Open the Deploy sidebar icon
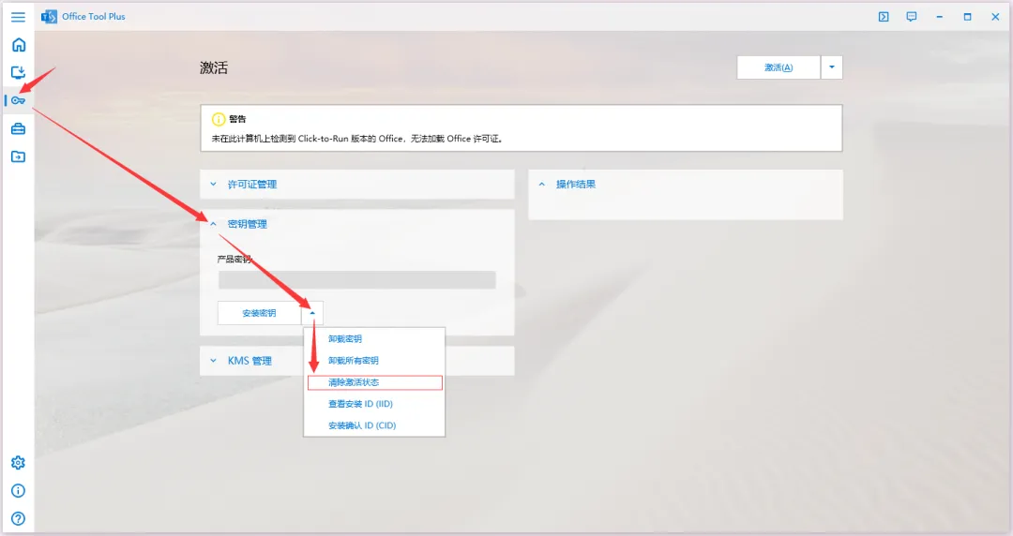This screenshot has width=1013, height=536. [x=18, y=72]
